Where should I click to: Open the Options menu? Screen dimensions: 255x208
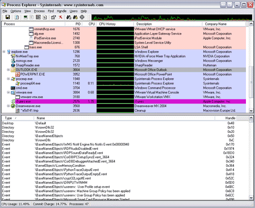point(16,11)
